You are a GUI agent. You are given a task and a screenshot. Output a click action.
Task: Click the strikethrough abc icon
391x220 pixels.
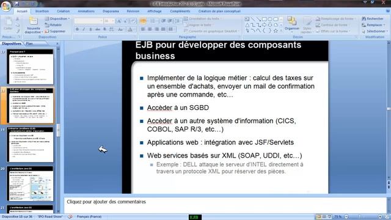[x=98, y=29]
